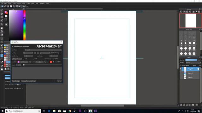Click the text entry area in dialog
202x113 pixels.
pyautogui.click(x=37, y=73)
